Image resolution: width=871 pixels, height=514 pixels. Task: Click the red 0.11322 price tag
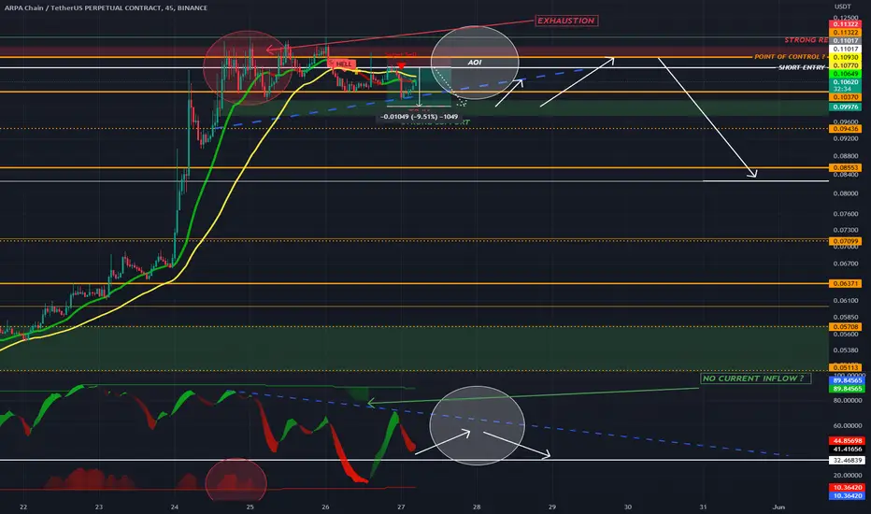click(x=846, y=24)
